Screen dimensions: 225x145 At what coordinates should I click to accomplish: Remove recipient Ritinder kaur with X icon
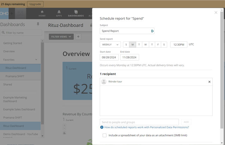(x=209, y=82)
